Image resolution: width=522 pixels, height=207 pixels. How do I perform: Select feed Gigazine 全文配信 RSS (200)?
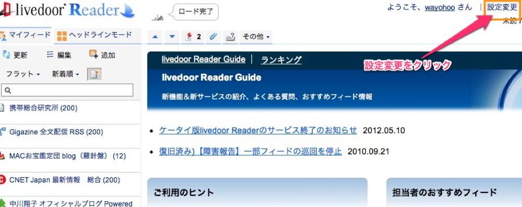tap(56, 132)
